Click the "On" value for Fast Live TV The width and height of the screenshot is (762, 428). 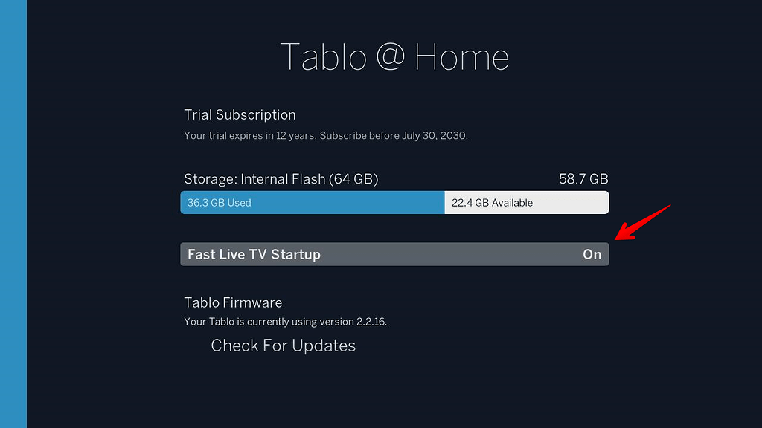tap(592, 254)
